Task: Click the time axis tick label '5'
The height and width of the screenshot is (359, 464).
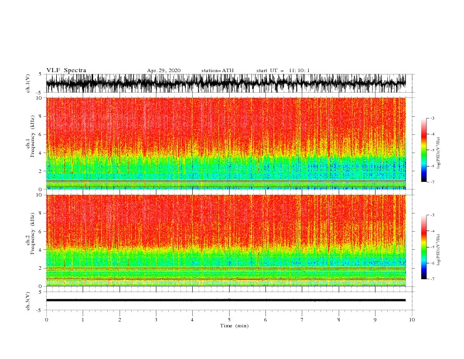Action: [229, 320]
